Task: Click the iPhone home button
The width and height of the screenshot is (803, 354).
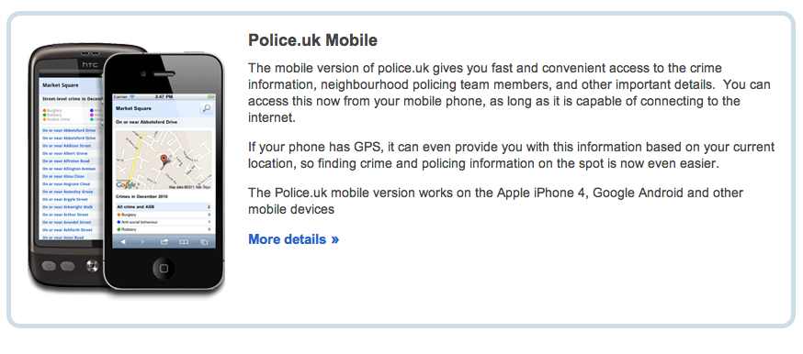Action: point(164,268)
